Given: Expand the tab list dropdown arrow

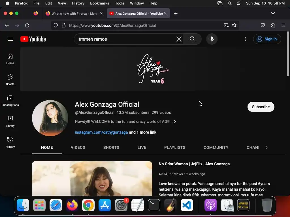Looking at the screenshot, I should coord(273,13).
